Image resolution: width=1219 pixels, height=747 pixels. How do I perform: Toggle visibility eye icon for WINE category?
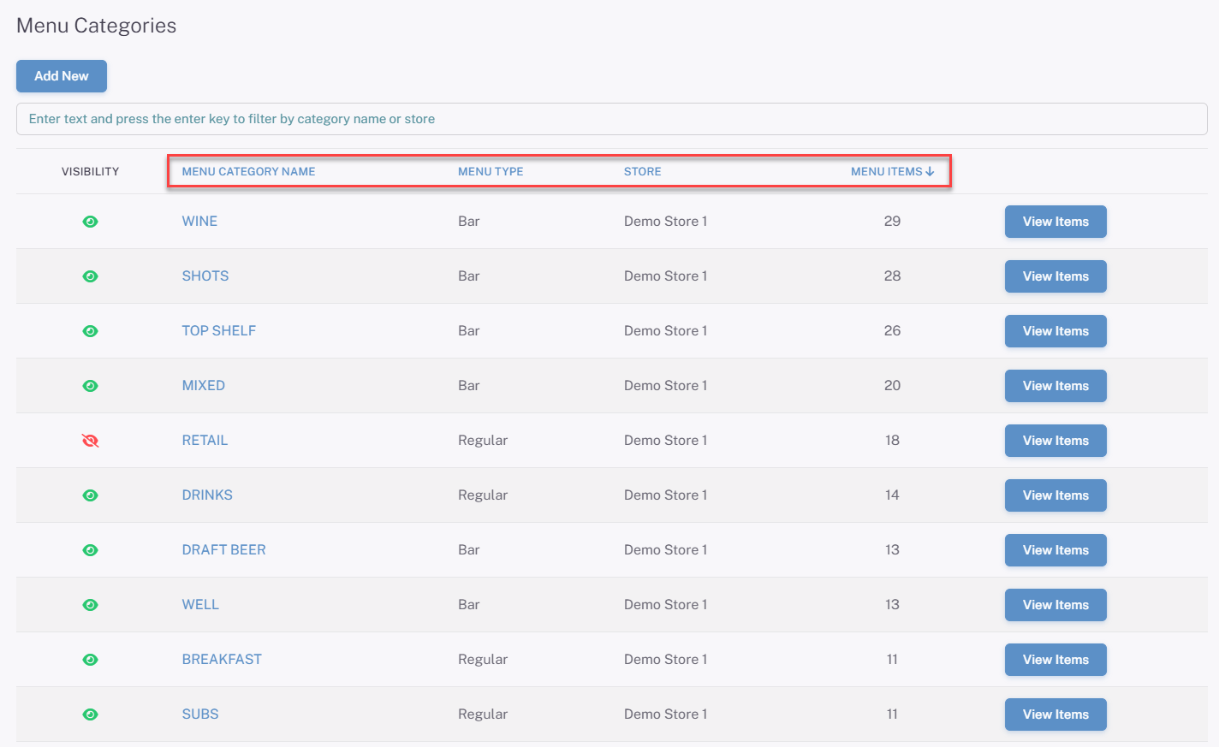click(90, 222)
